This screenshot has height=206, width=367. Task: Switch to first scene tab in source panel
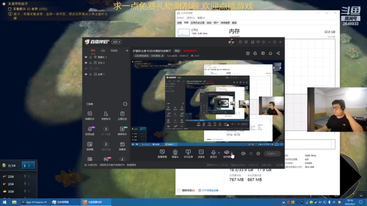pyautogui.click(x=93, y=50)
